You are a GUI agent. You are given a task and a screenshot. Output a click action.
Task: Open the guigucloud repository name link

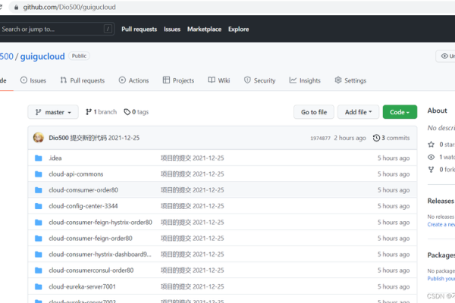(x=42, y=56)
